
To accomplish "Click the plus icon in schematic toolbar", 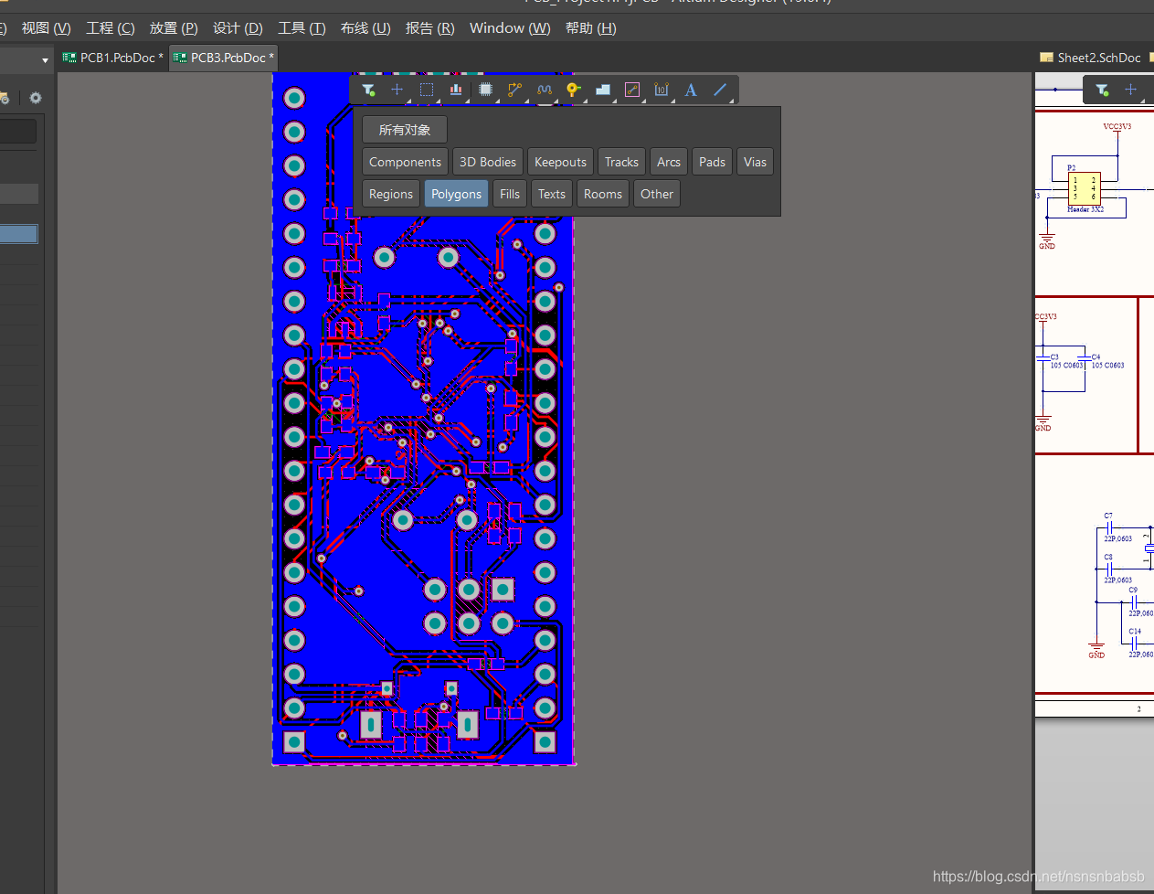I will [1130, 90].
